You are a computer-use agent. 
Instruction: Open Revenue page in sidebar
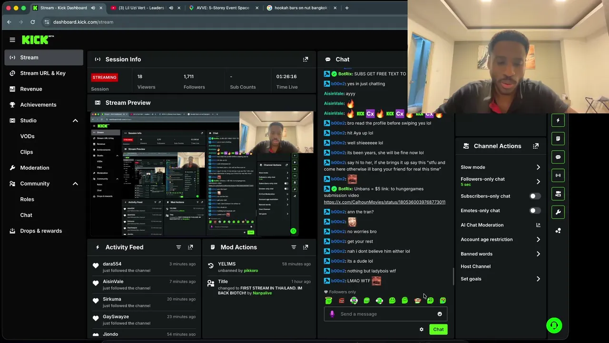[x=44, y=89]
